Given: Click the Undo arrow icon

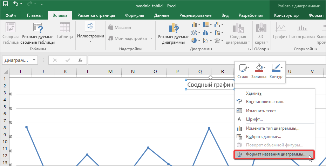Looking at the screenshot, I should pyautogui.click(x=16, y=5).
